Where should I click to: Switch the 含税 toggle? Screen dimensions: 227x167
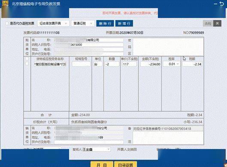[x=212, y=24]
